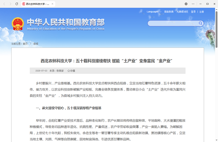The width and height of the screenshot is (218, 142).
Task: Open the 微言教育 link
Action: 169,12
